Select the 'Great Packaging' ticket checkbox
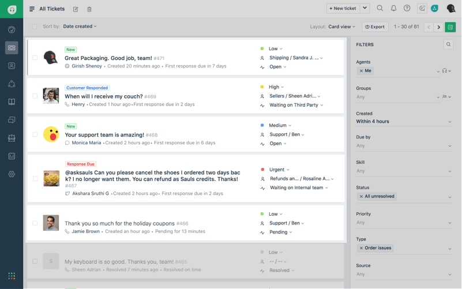 pyautogui.click(x=35, y=58)
